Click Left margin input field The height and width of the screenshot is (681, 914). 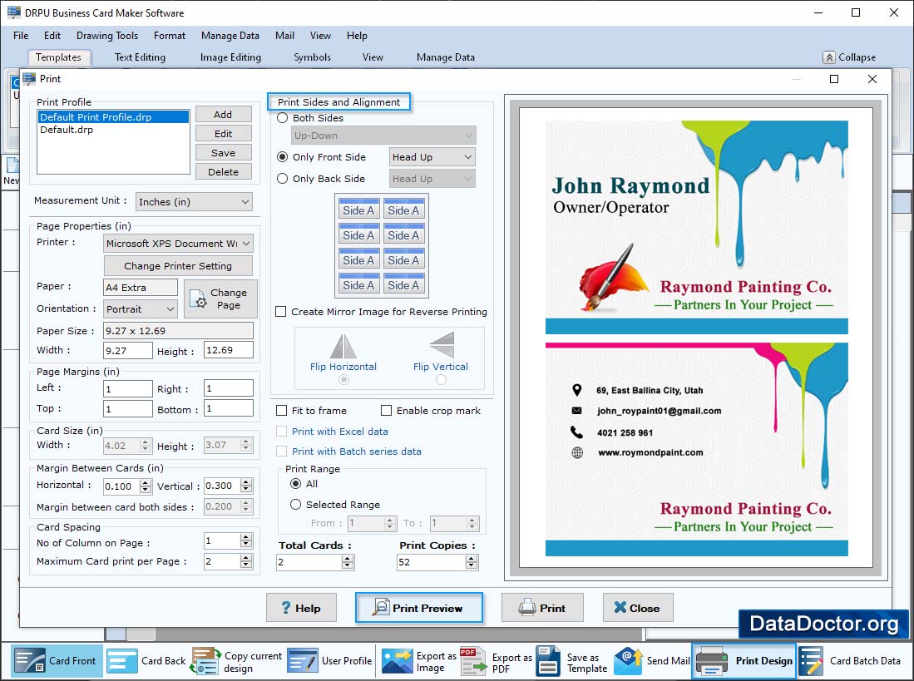pyautogui.click(x=127, y=388)
